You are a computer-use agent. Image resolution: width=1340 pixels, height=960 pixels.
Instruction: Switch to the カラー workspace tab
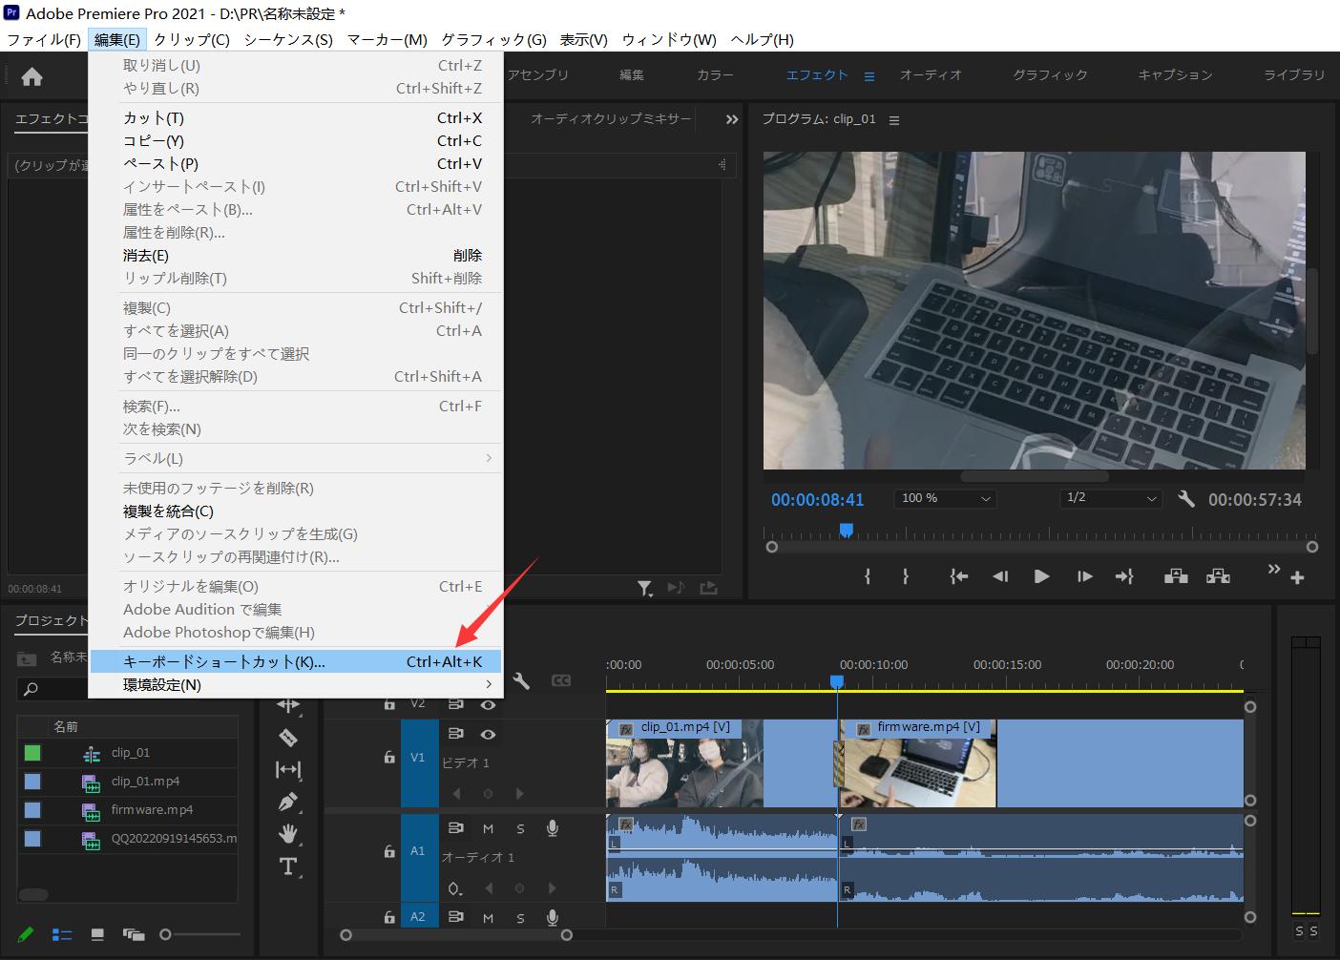[x=715, y=74]
